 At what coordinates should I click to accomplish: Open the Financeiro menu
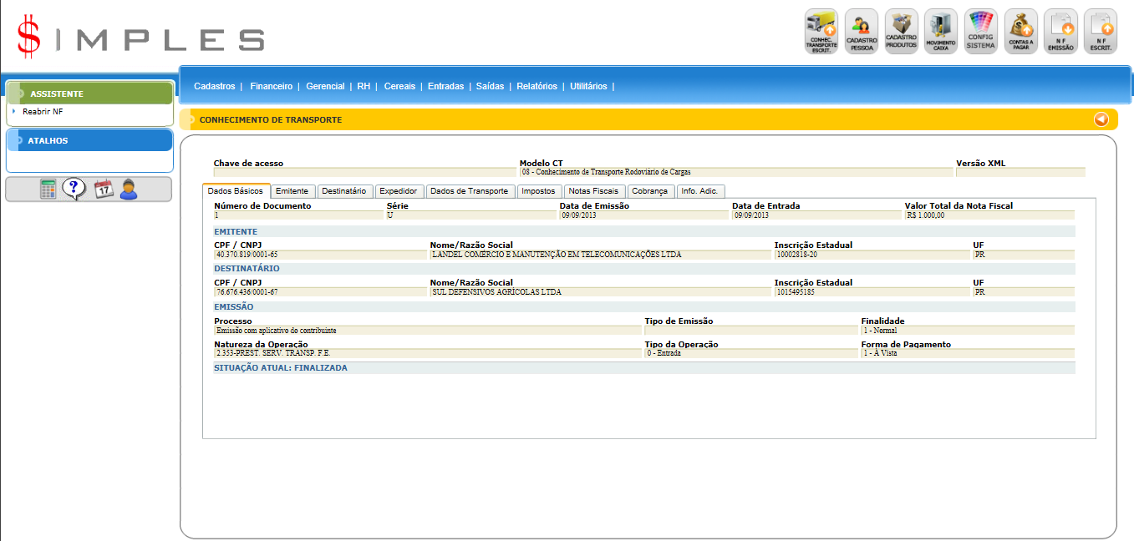pyautogui.click(x=271, y=86)
